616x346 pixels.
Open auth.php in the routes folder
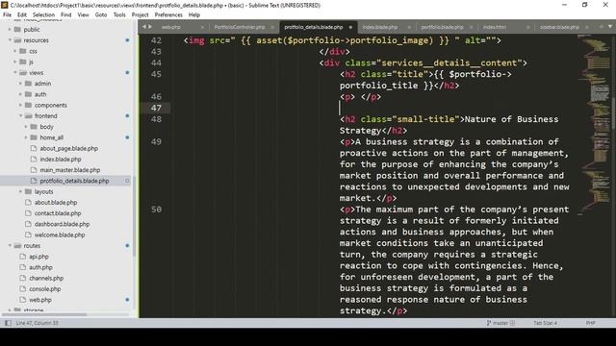[40, 267]
